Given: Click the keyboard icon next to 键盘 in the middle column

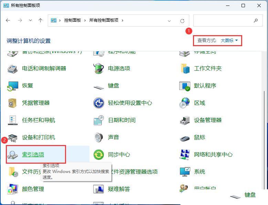Looking at the screenshot, I should 99,88.
